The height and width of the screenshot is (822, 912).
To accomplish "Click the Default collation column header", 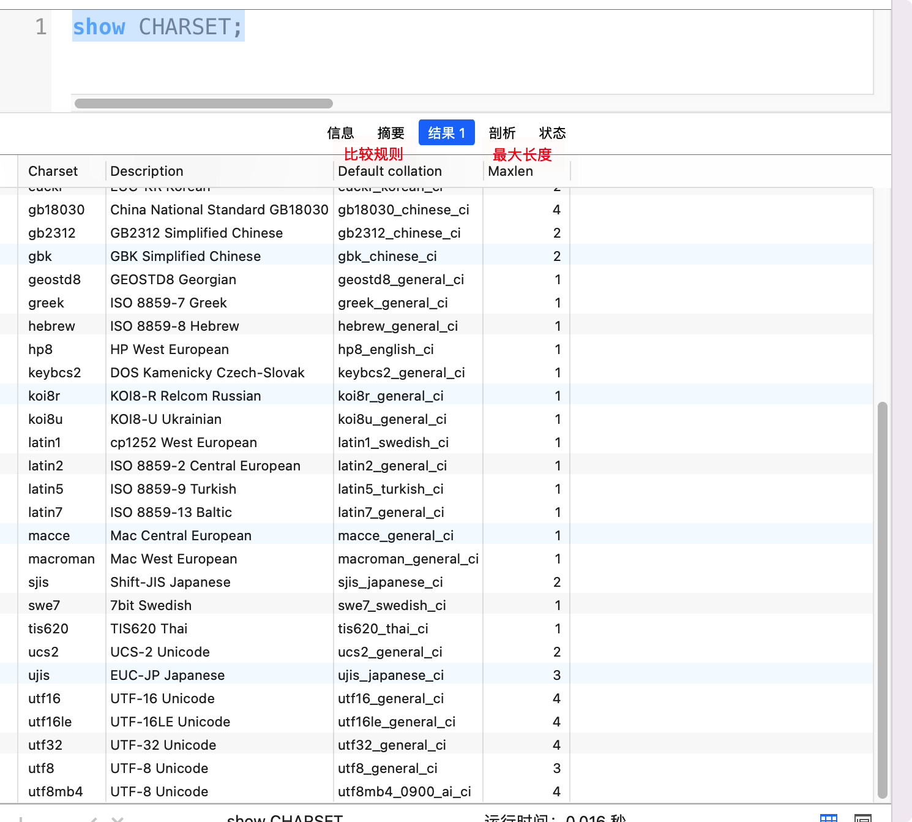I will coord(390,171).
